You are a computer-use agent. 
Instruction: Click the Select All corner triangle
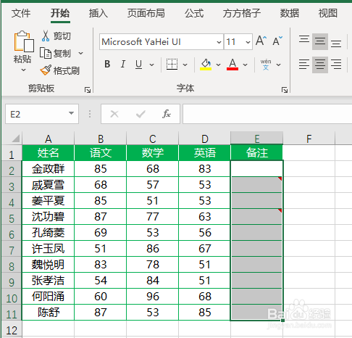coord(16,139)
